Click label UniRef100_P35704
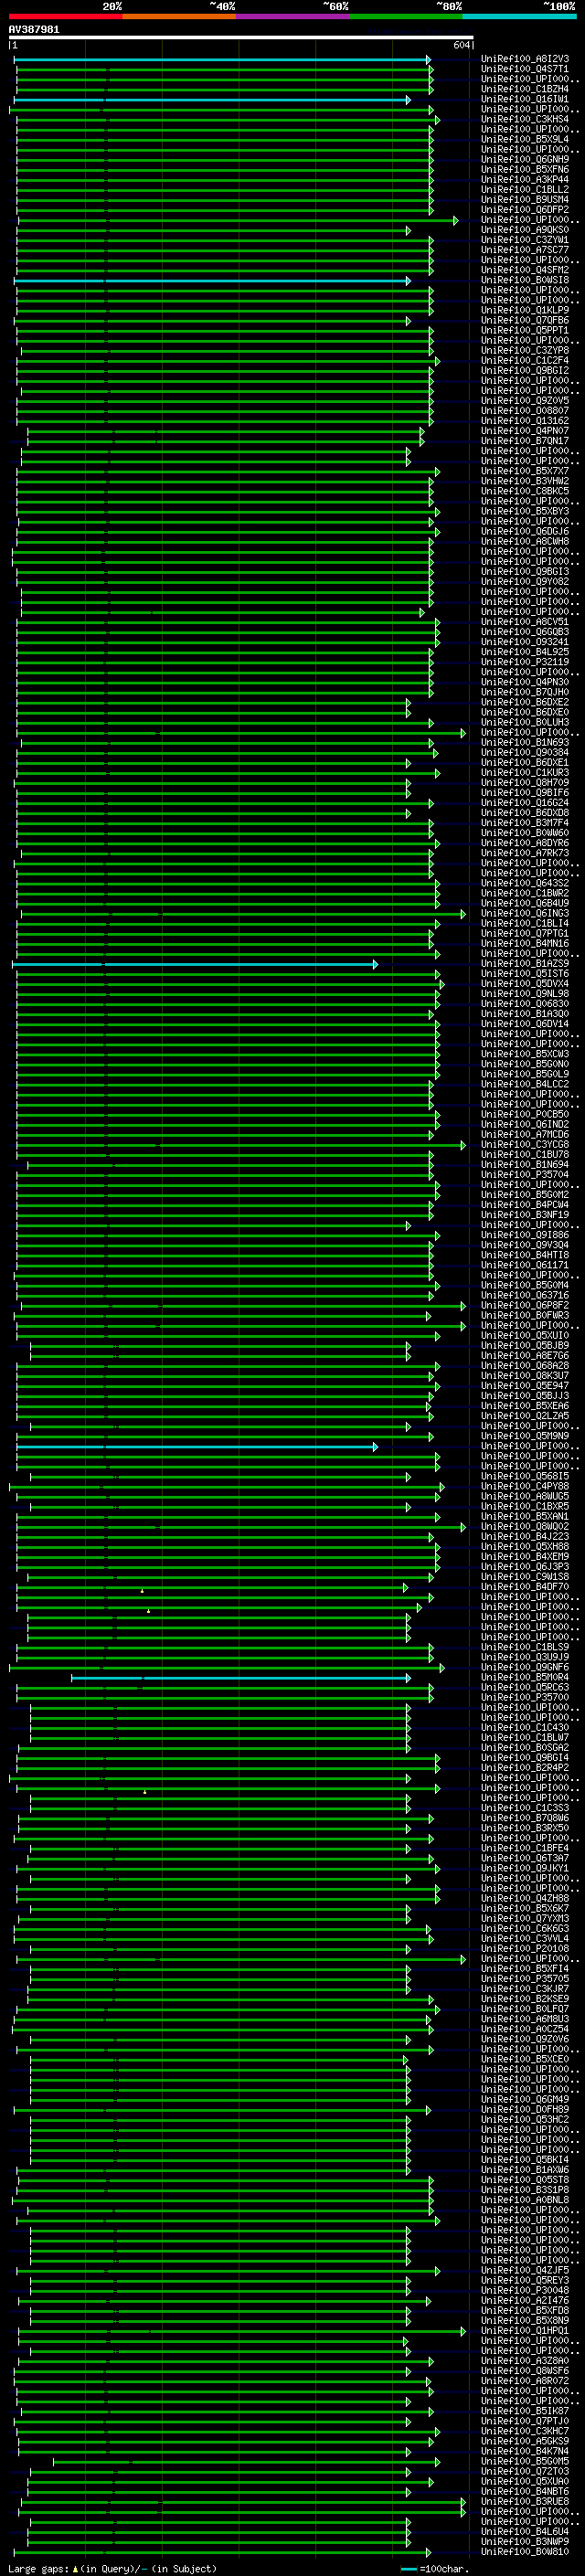This screenshot has height=2576, width=585. click(525, 1175)
